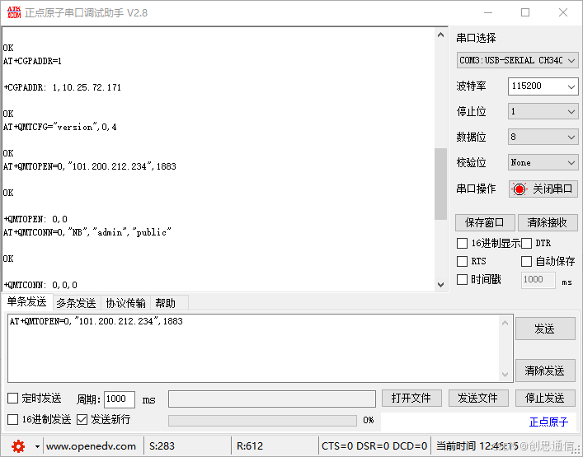583x457 pixels.
Task: Click the +QMTOPEN: 0,0 response line
Action: 35,219
